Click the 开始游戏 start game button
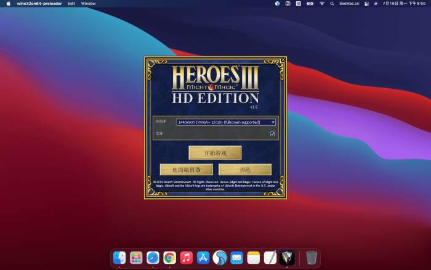This screenshot has height=270, width=431. pyautogui.click(x=215, y=153)
